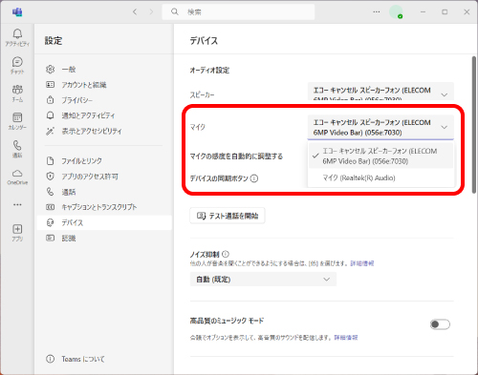Open アカウントと組織 settings section
The width and height of the screenshot is (478, 375).
104,85
